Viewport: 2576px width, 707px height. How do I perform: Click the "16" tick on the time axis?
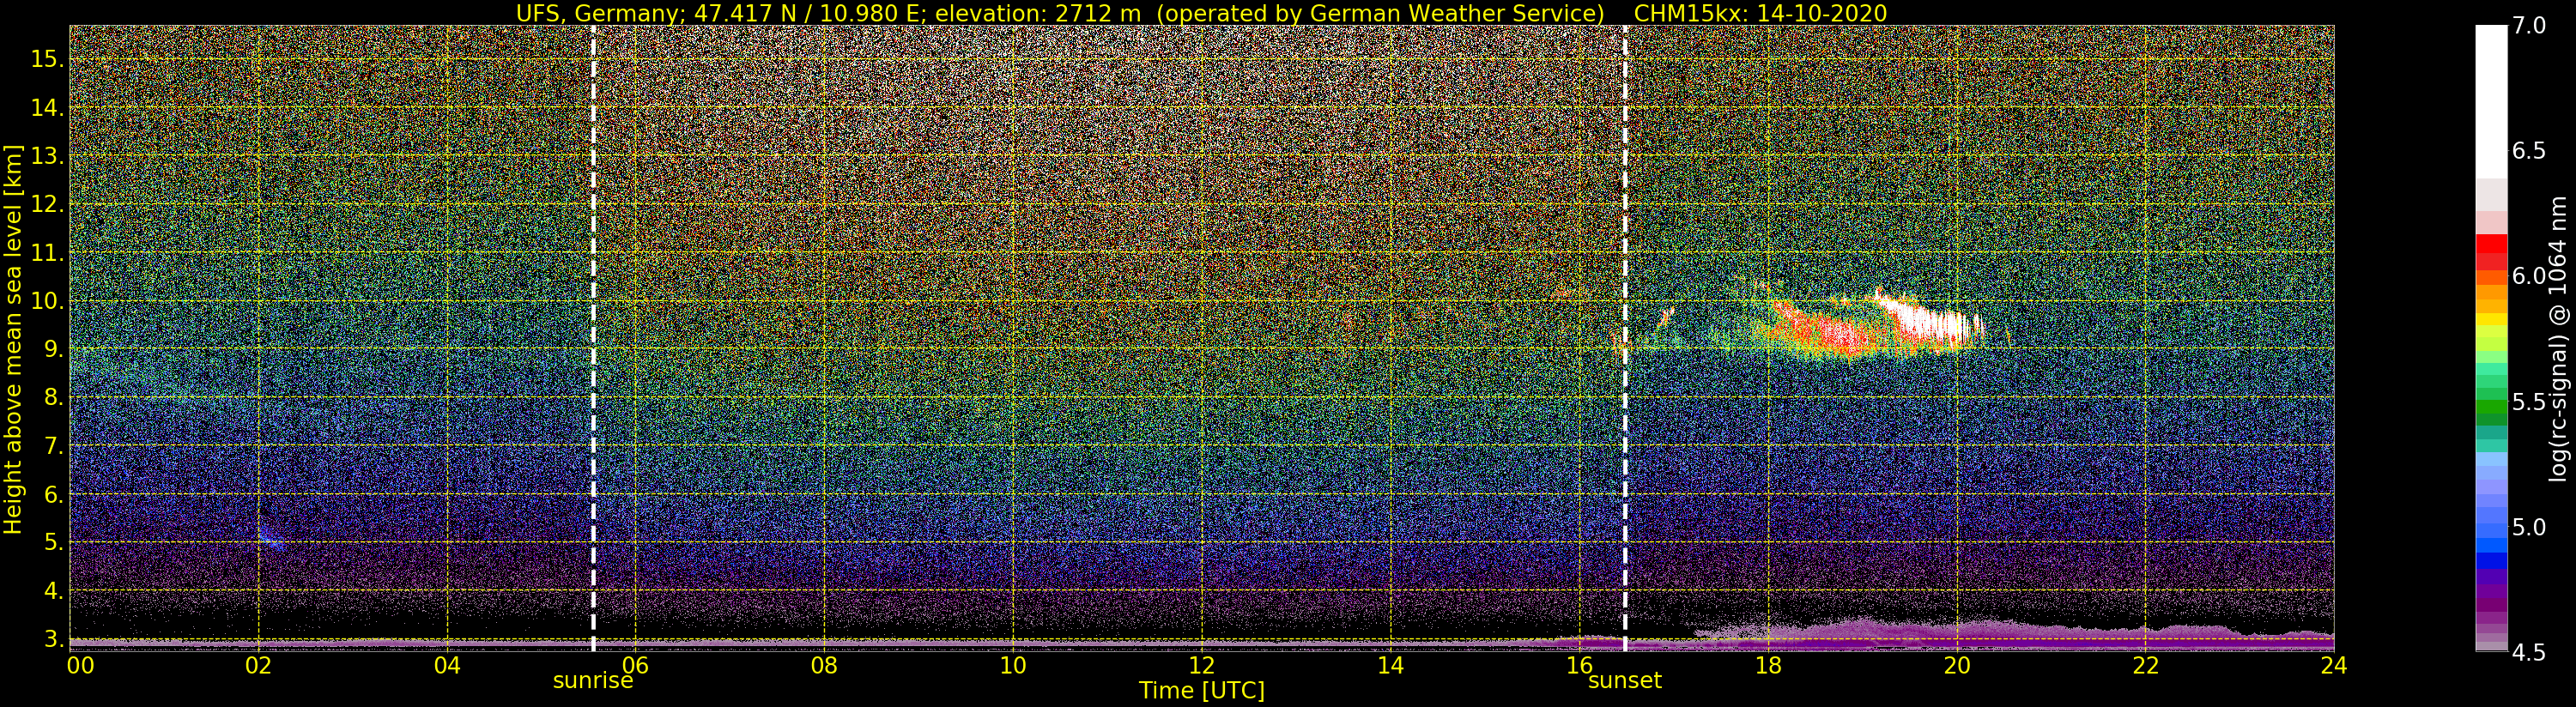pyautogui.click(x=1579, y=665)
